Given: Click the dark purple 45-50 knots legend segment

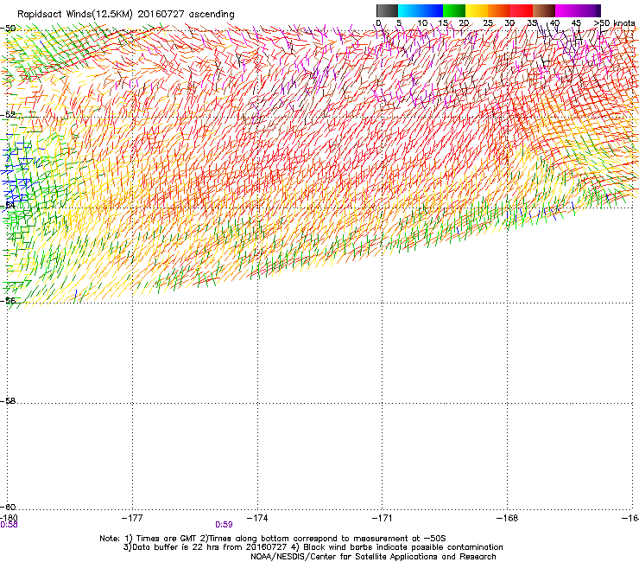Looking at the screenshot, I should click(589, 10).
